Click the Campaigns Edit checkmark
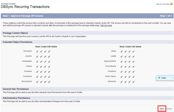The width and height of the screenshot is (174, 112). (45, 61)
